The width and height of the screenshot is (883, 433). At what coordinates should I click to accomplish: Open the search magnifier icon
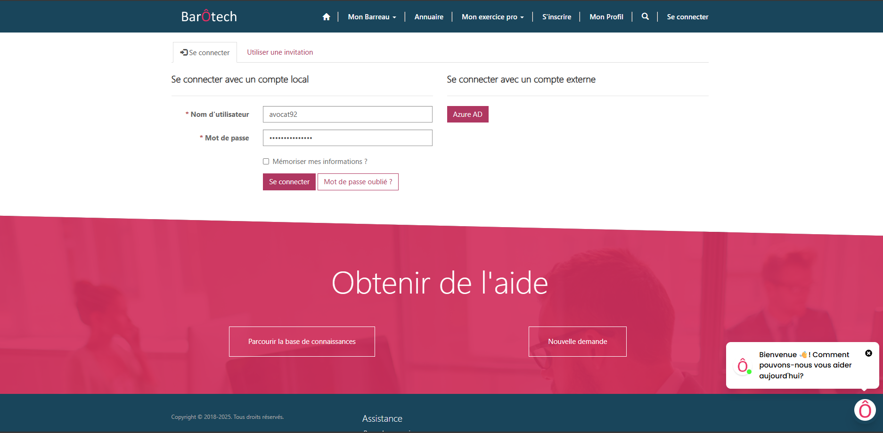pyautogui.click(x=645, y=16)
